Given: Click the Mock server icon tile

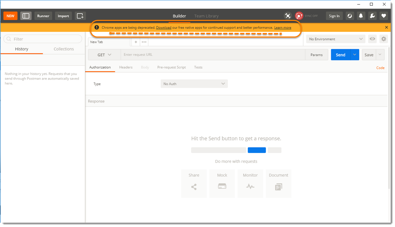Looking at the screenshot, I should pos(222,184).
